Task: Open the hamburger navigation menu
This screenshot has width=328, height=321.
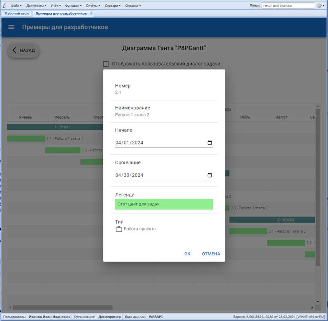Action: point(11,27)
